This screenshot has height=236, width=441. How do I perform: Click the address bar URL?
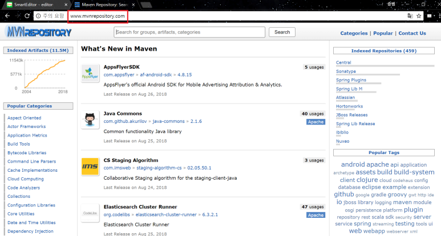pos(98,16)
